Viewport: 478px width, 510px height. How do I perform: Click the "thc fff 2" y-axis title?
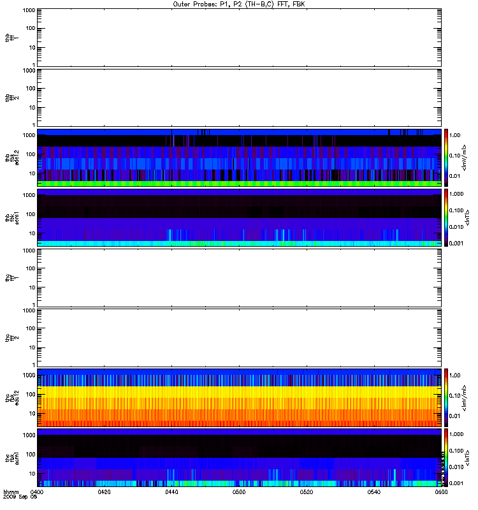point(12,338)
